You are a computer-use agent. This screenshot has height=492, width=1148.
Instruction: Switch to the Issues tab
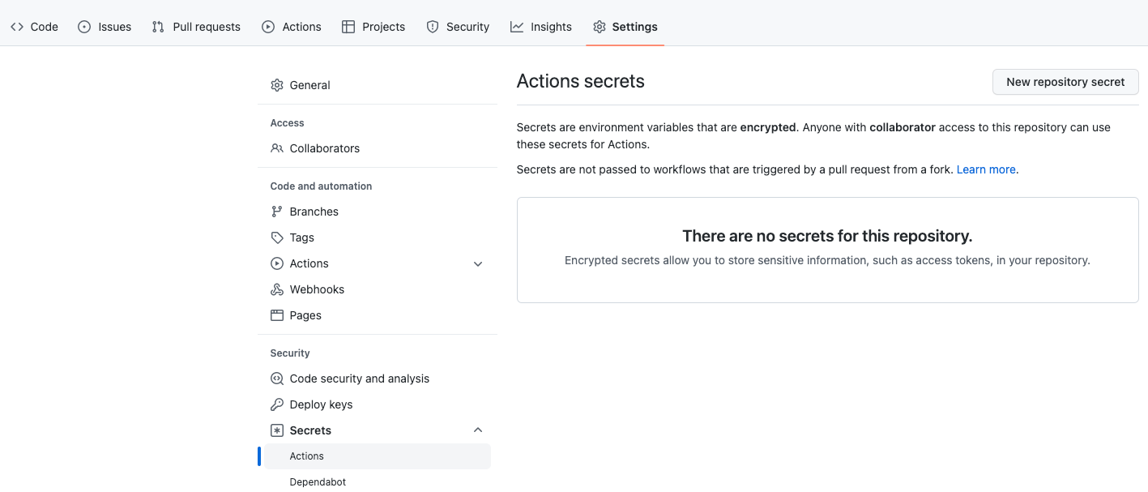tap(105, 27)
